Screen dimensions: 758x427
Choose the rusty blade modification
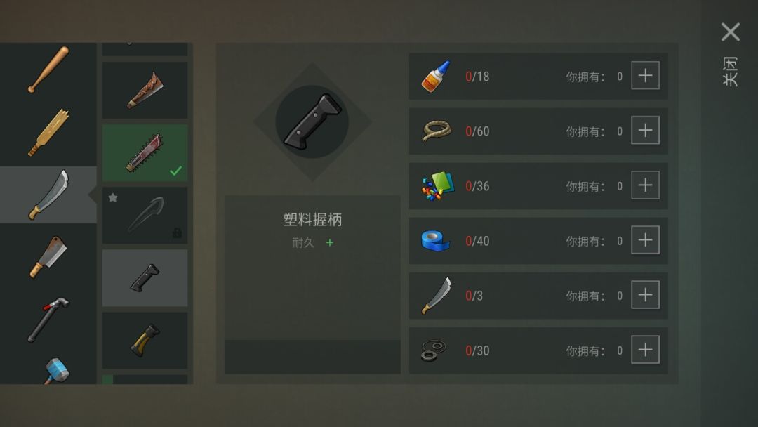pyautogui.click(x=145, y=90)
